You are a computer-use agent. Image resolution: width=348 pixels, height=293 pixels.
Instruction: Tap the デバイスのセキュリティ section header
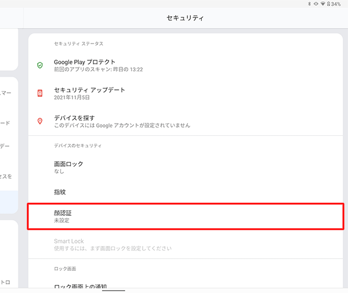(78, 146)
